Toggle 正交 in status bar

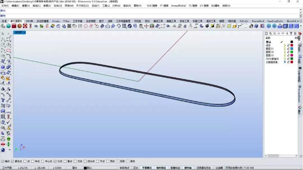(x=135, y=168)
